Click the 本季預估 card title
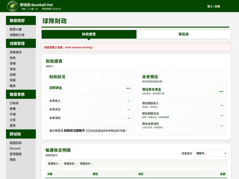 pyautogui.click(x=150, y=77)
